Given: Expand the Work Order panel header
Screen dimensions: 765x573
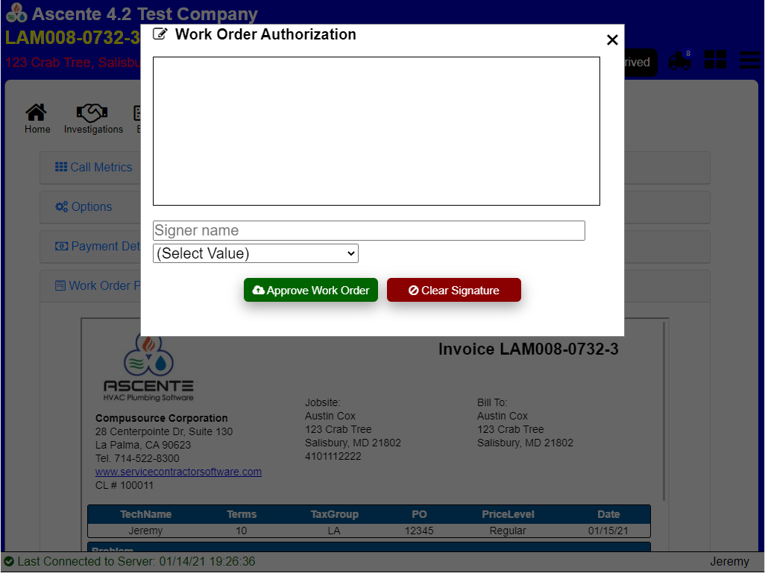Looking at the screenshot, I should (x=98, y=286).
